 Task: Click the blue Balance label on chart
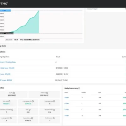coord(8,10)
